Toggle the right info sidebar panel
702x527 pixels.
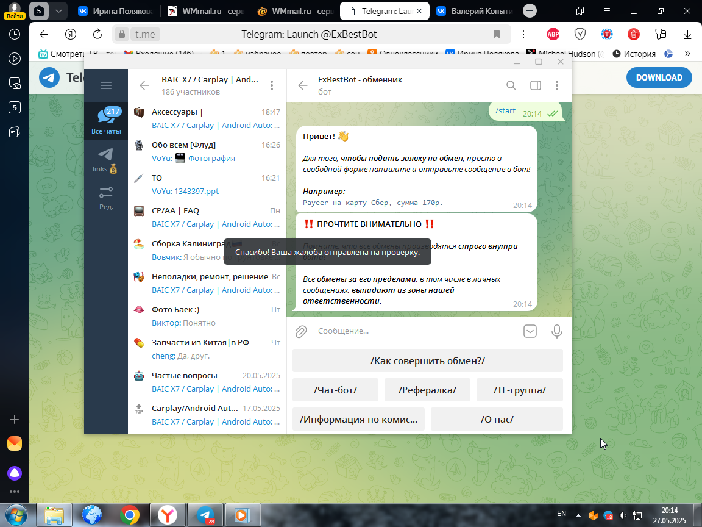pyautogui.click(x=536, y=85)
